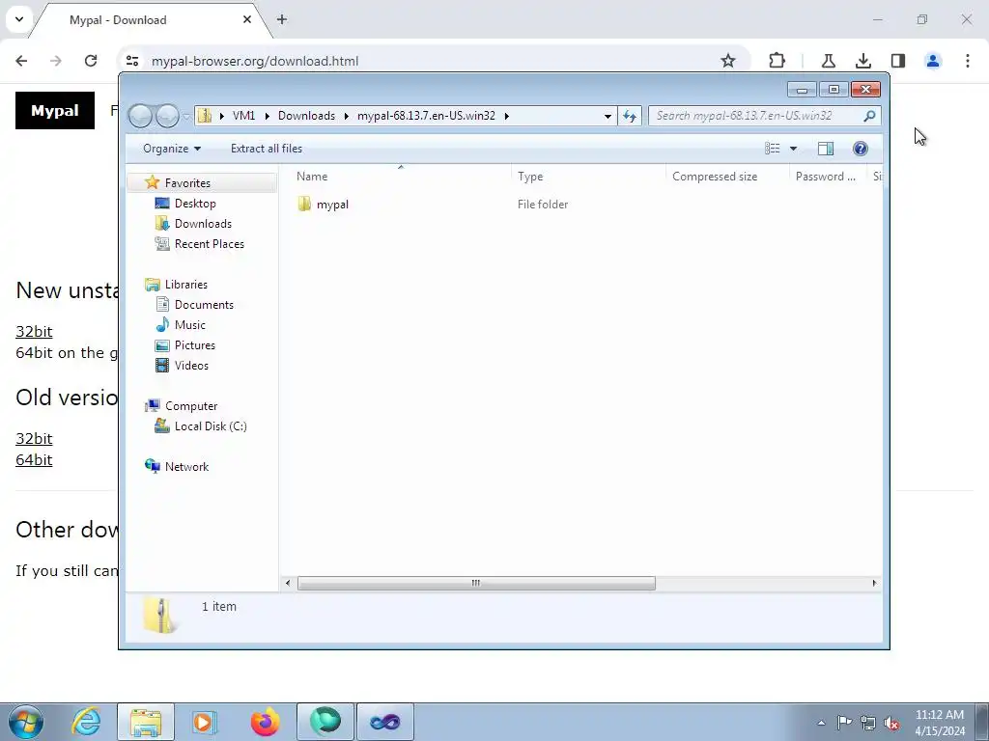The height and width of the screenshot is (741, 989).
Task: Open recent pages dropdown beside forward button
Action: pyautogui.click(x=186, y=117)
